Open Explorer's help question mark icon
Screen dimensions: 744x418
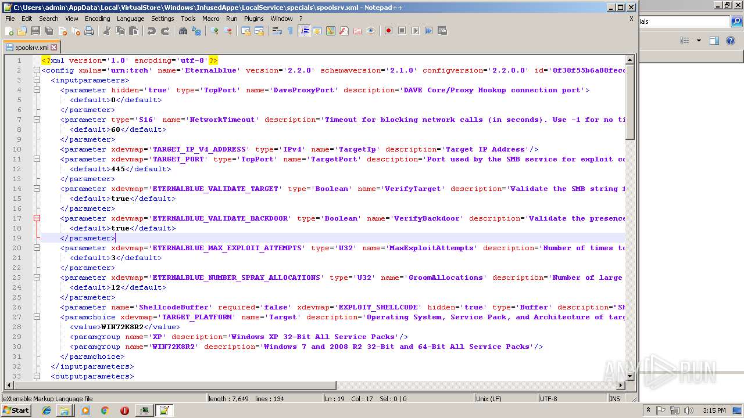click(x=732, y=41)
